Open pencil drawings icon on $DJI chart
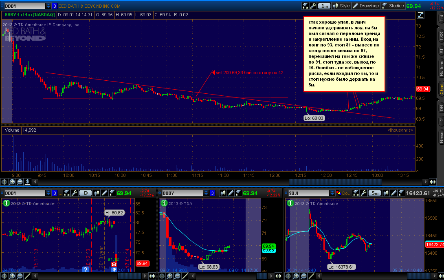Image resolution: width=444 pixels, height=280 pixels. (x=394, y=193)
